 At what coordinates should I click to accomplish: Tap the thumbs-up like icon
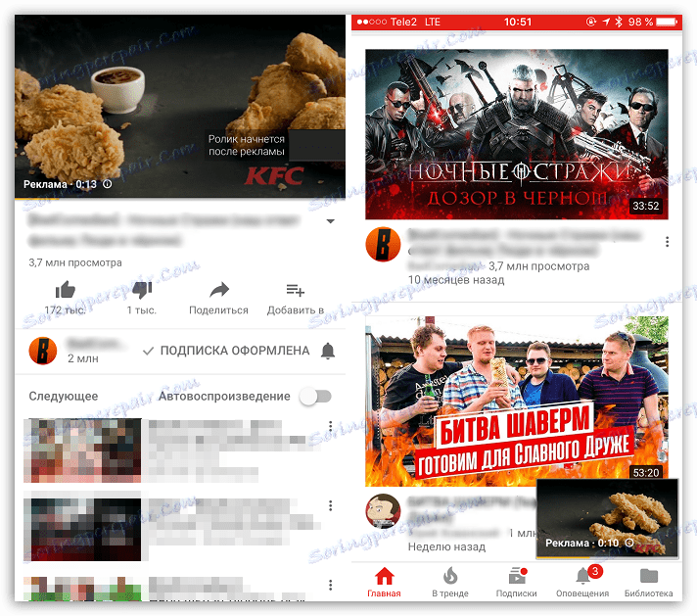click(65, 290)
